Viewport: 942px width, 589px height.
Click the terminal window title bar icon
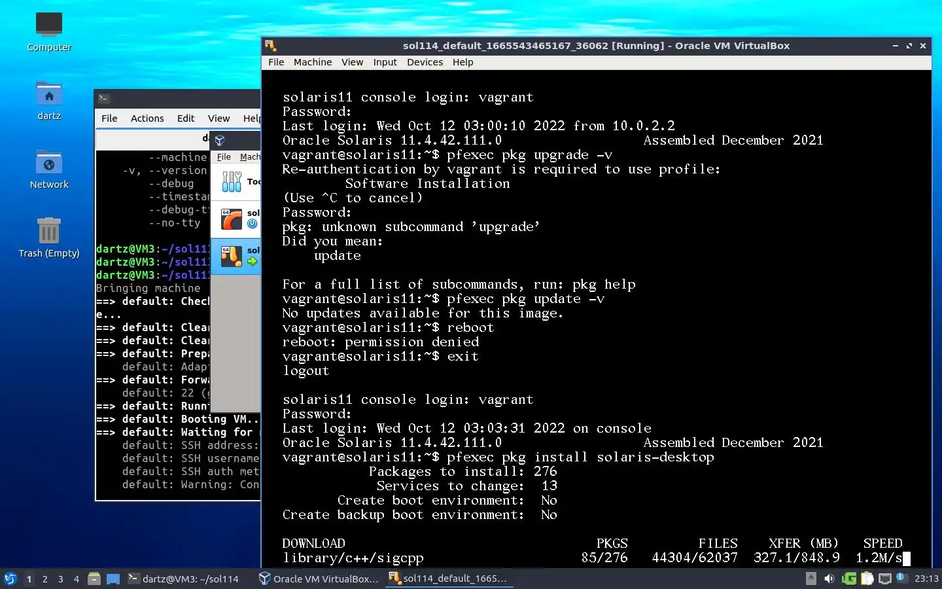pos(103,98)
